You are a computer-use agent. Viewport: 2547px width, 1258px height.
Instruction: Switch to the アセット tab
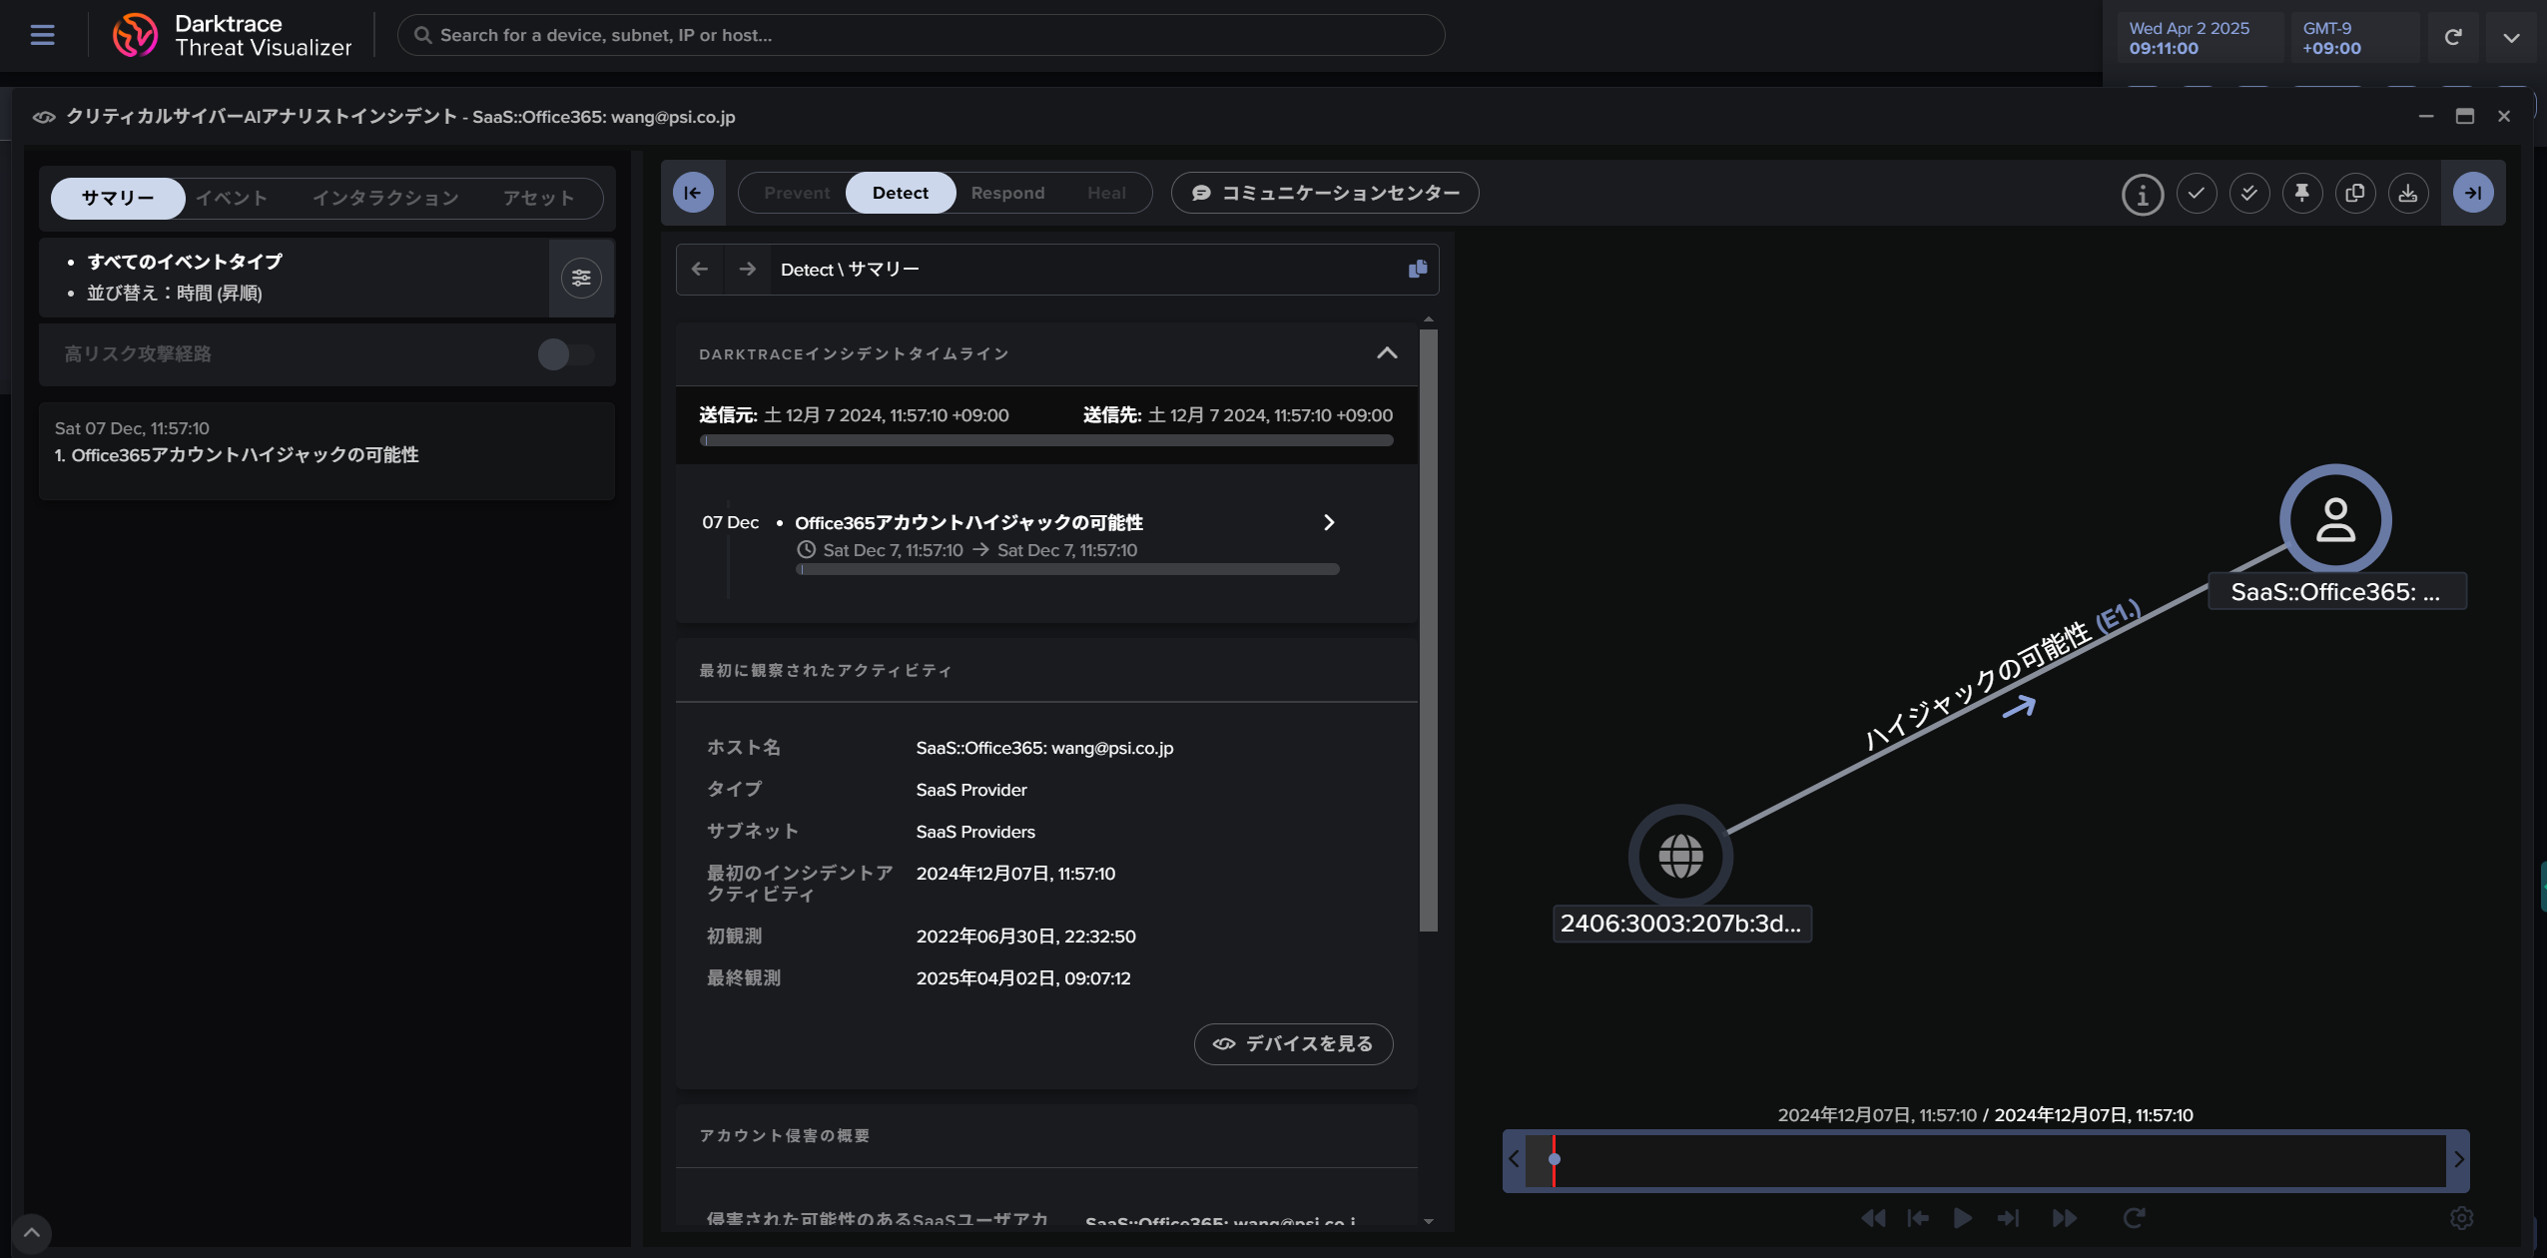(x=538, y=198)
